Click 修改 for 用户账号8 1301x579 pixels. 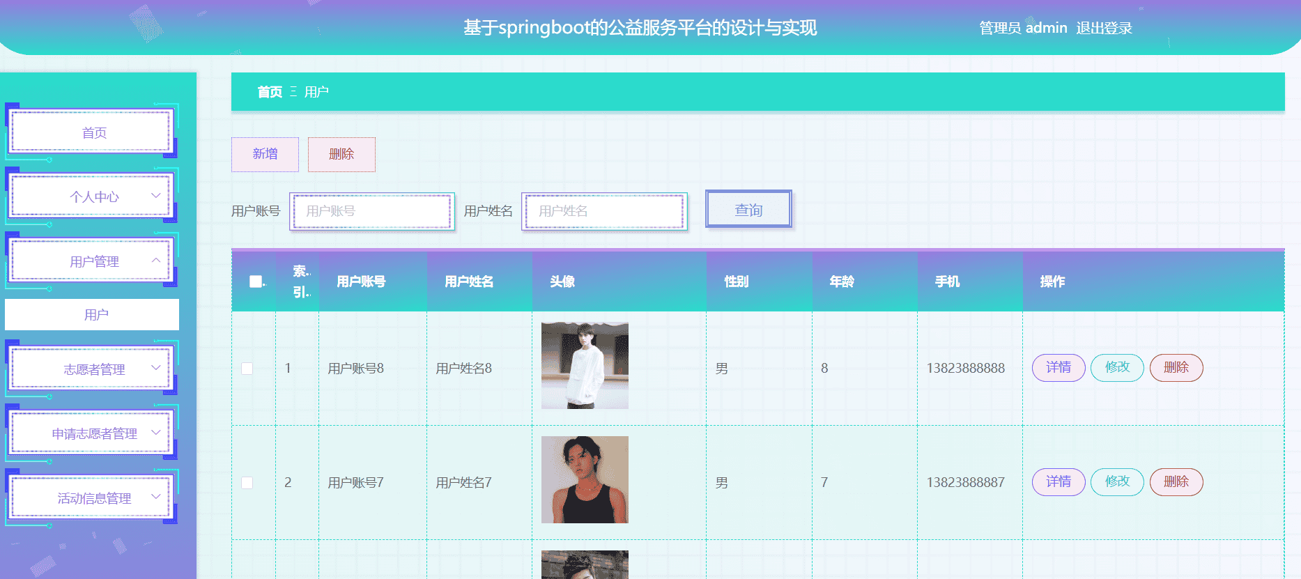[x=1117, y=367]
